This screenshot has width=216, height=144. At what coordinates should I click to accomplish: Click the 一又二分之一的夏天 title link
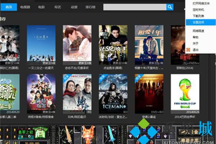(x=41, y=68)
